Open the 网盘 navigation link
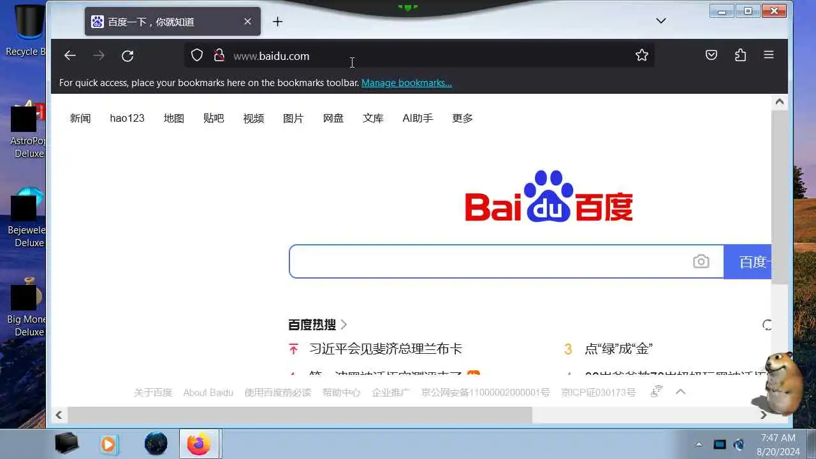Screen dimensions: 816x459 333,118
